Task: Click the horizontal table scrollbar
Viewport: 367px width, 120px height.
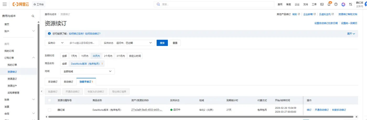Action: tap(201, 117)
